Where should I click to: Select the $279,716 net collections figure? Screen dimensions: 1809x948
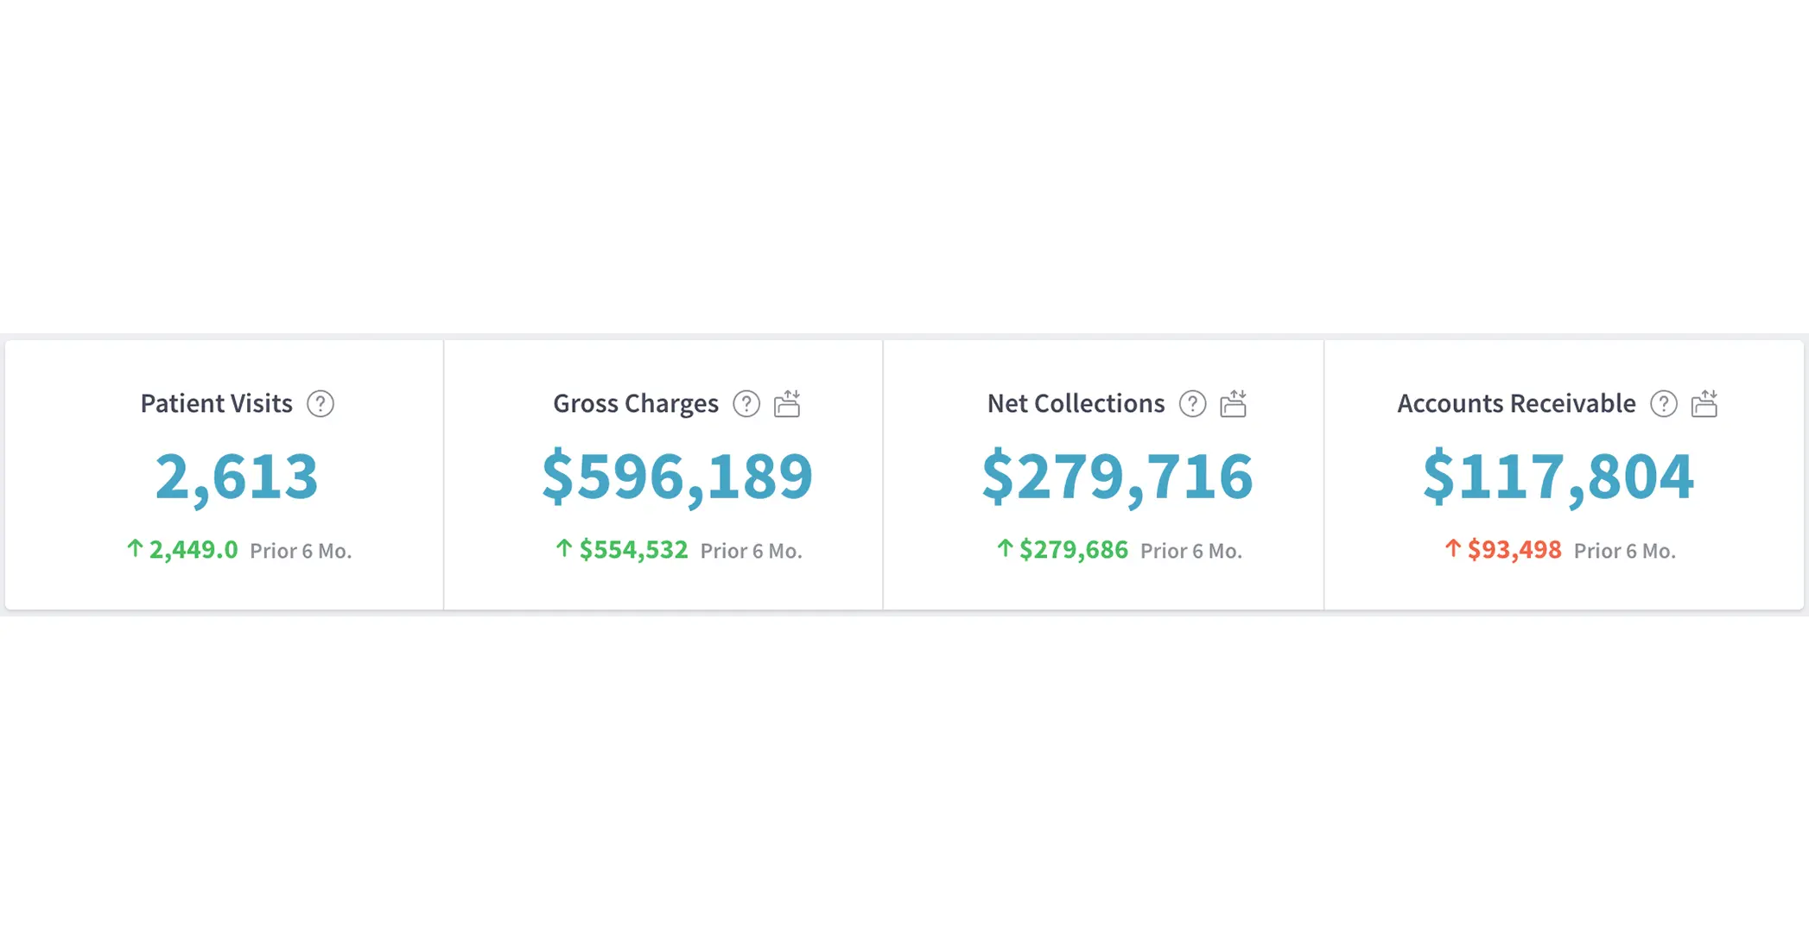click(1117, 476)
